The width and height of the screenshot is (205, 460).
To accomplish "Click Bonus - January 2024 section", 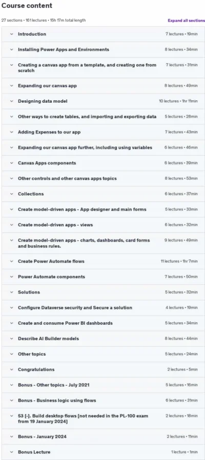I will click(x=103, y=436).
